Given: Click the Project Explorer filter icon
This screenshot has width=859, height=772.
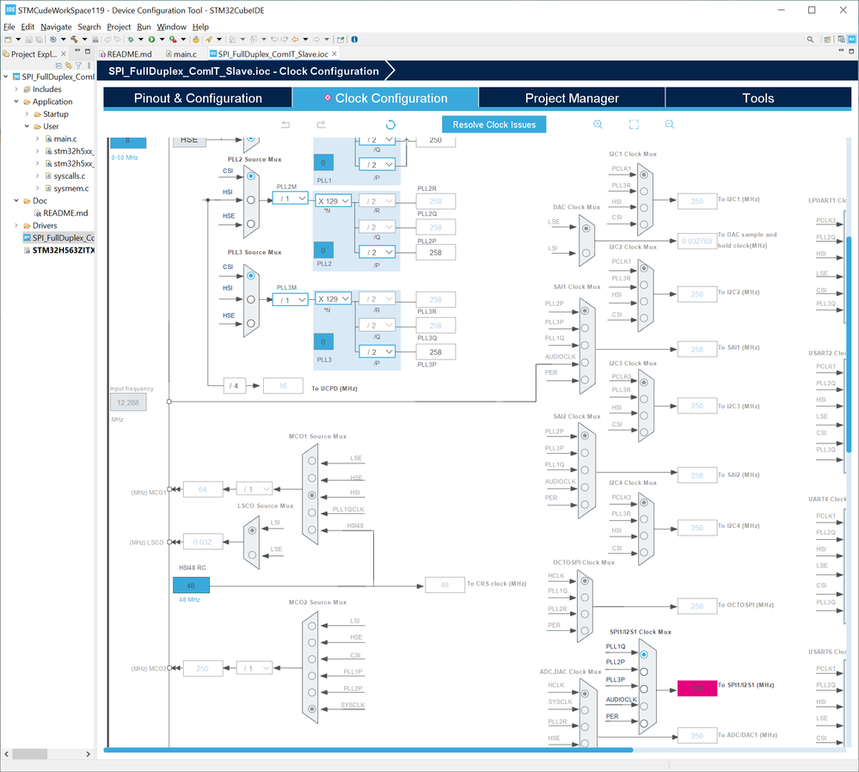Looking at the screenshot, I should [x=78, y=65].
